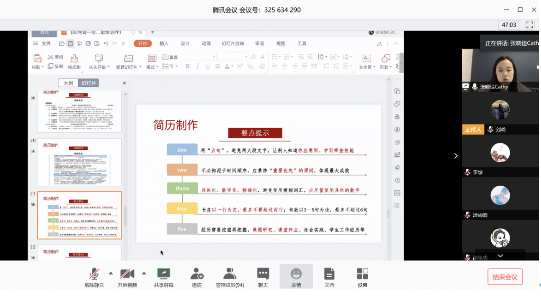541x296 pixels.
Task: Click the share screen icon
Action: click(x=164, y=274)
